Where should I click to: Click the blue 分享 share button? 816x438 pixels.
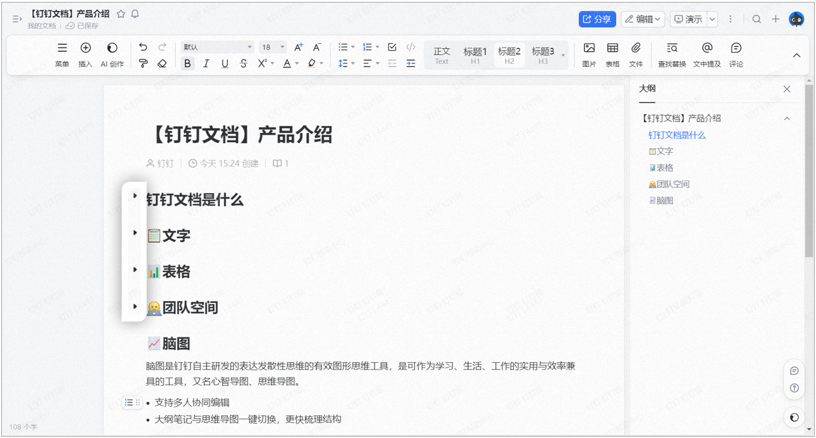click(597, 19)
